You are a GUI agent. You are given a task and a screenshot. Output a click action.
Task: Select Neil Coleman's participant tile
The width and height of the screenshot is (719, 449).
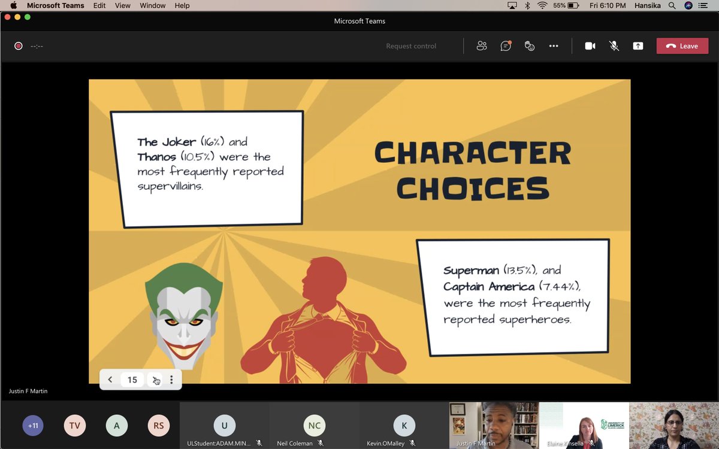(315, 426)
